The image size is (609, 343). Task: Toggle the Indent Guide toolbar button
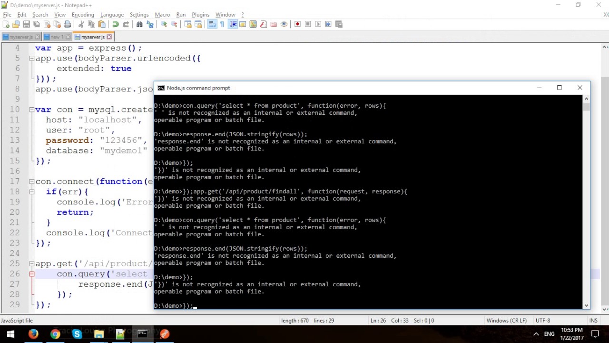click(x=233, y=24)
